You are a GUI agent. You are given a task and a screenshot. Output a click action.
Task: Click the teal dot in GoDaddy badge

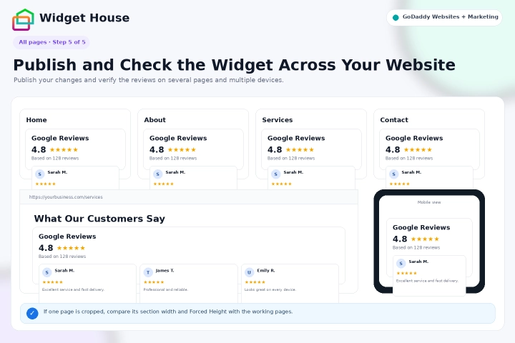tap(396, 17)
